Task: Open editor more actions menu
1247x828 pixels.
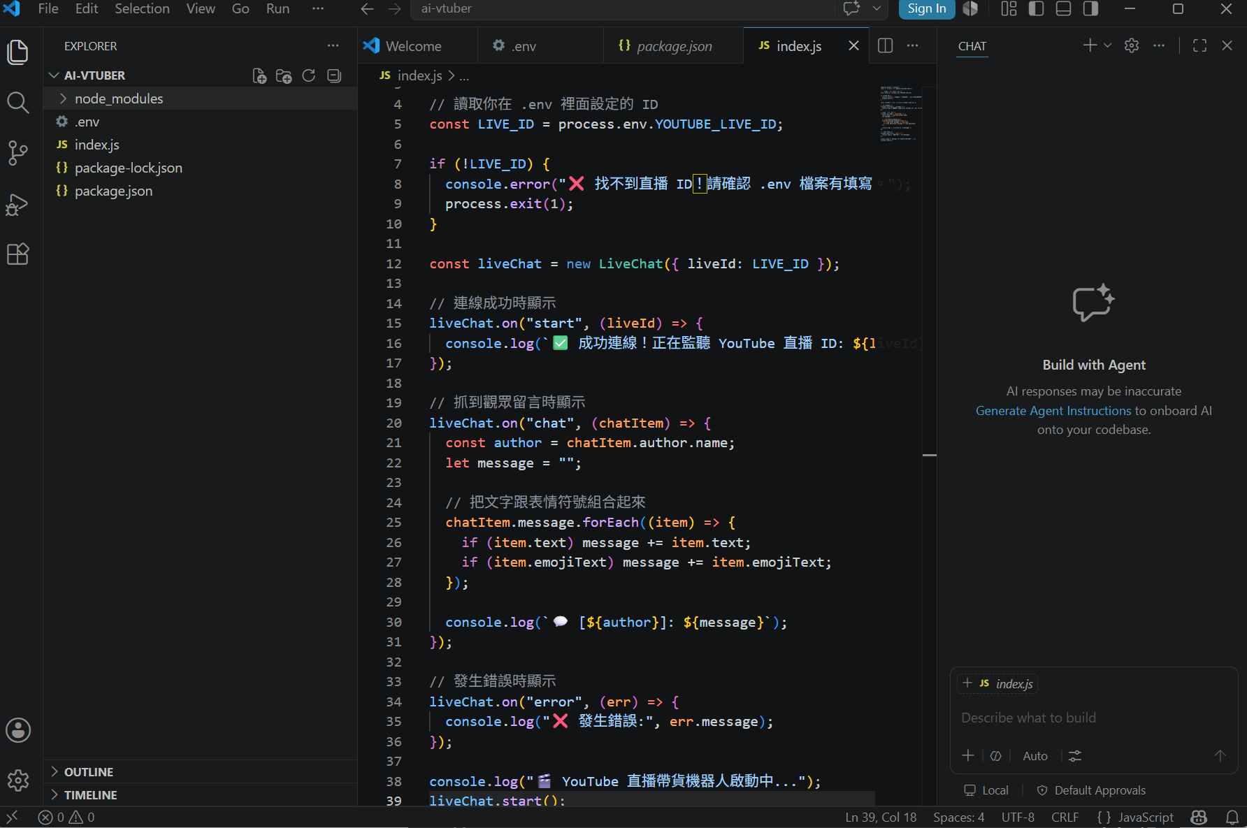Action: (912, 46)
